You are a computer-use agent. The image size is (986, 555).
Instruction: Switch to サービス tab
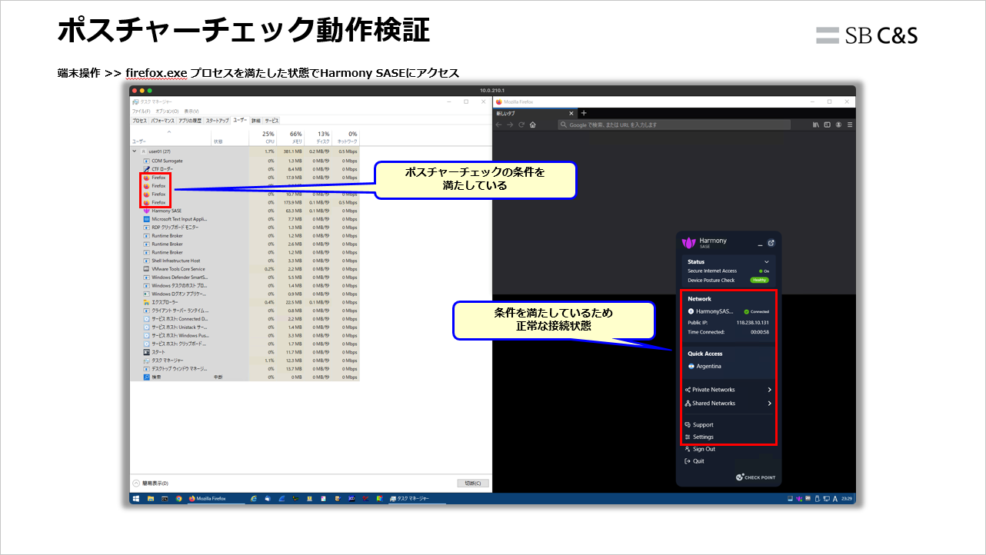(271, 121)
